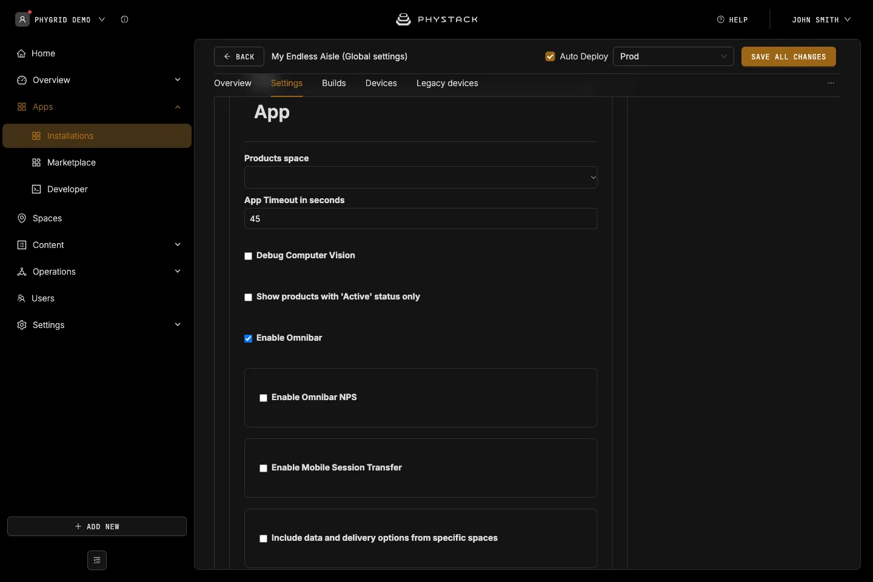Click the Installations icon in sidebar
The image size is (873, 582).
pyautogui.click(x=36, y=136)
